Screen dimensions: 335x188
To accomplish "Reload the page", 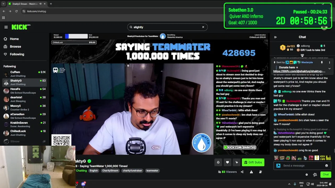I will tap(16, 11).
